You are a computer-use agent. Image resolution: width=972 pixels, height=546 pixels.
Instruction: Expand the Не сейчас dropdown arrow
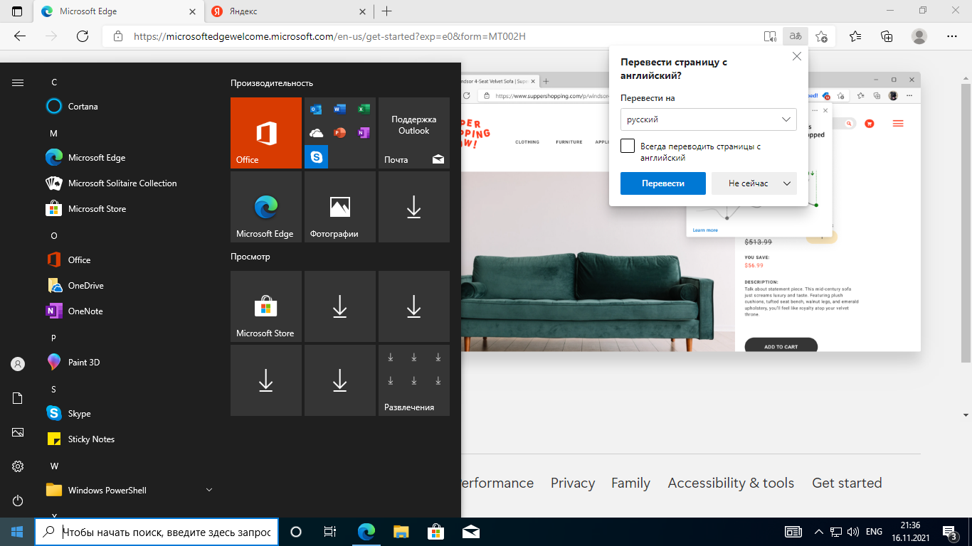(x=786, y=183)
